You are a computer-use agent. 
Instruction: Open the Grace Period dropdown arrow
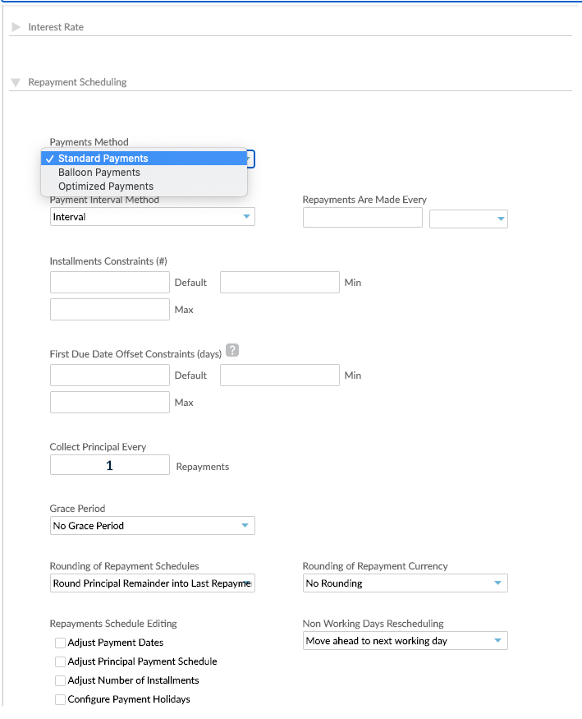[245, 525]
